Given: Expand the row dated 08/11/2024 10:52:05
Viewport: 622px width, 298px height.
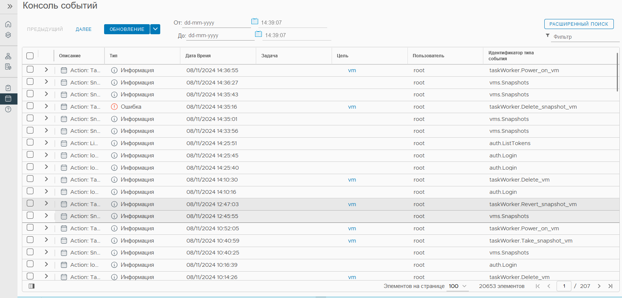Looking at the screenshot, I should (x=46, y=228).
